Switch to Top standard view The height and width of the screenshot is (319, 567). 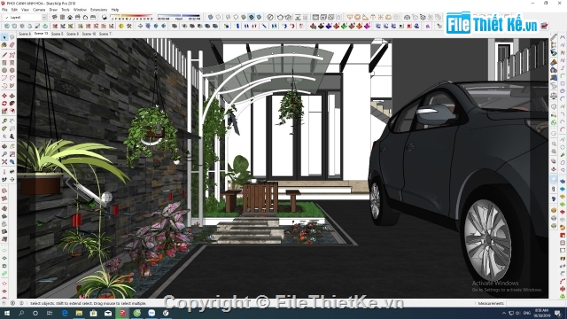click(x=62, y=17)
